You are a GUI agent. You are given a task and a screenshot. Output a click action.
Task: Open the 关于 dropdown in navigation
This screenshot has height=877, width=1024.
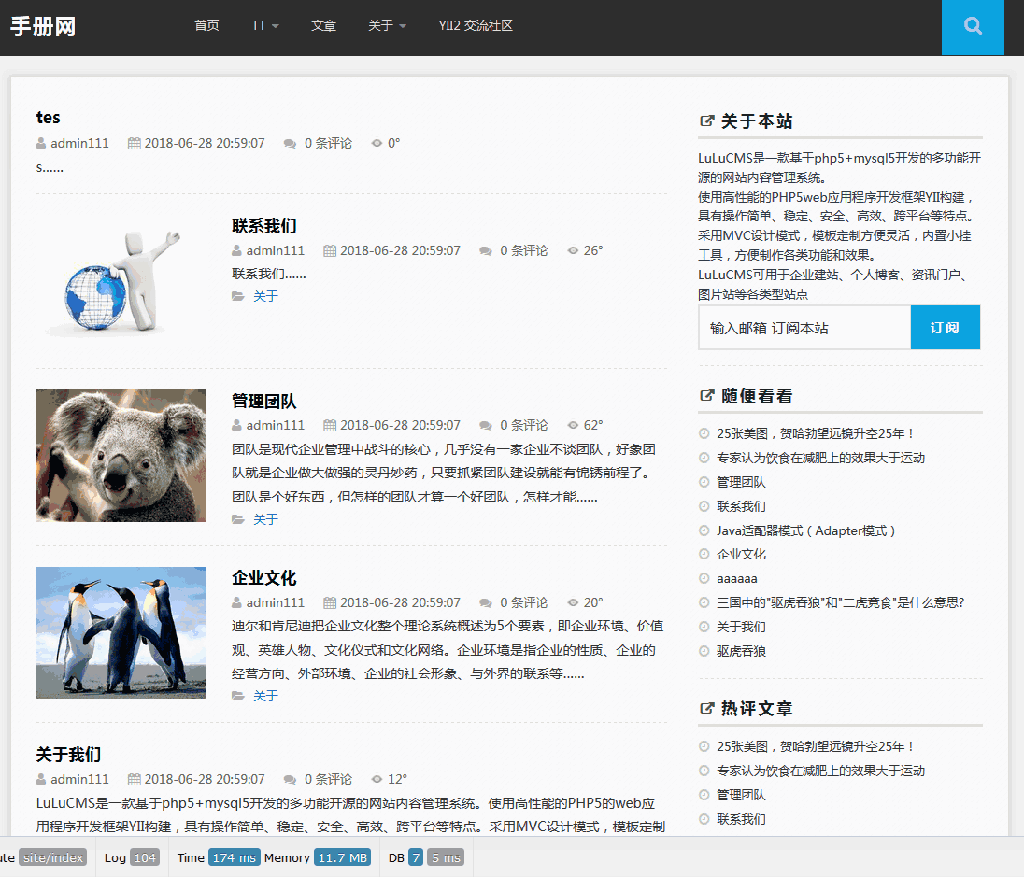(x=387, y=26)
